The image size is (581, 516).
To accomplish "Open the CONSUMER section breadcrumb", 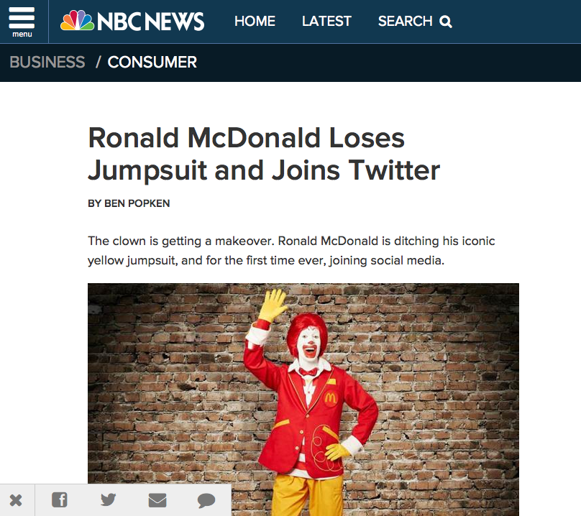I will click(x=152, y=62).
